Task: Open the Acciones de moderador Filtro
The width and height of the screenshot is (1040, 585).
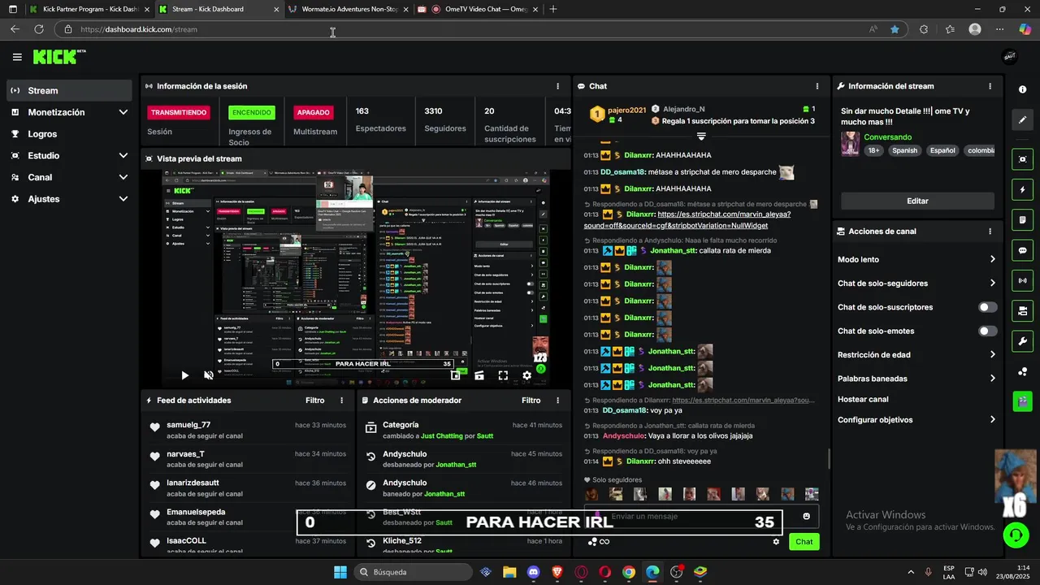Action: pyautogui.click(x=531, y=401)
